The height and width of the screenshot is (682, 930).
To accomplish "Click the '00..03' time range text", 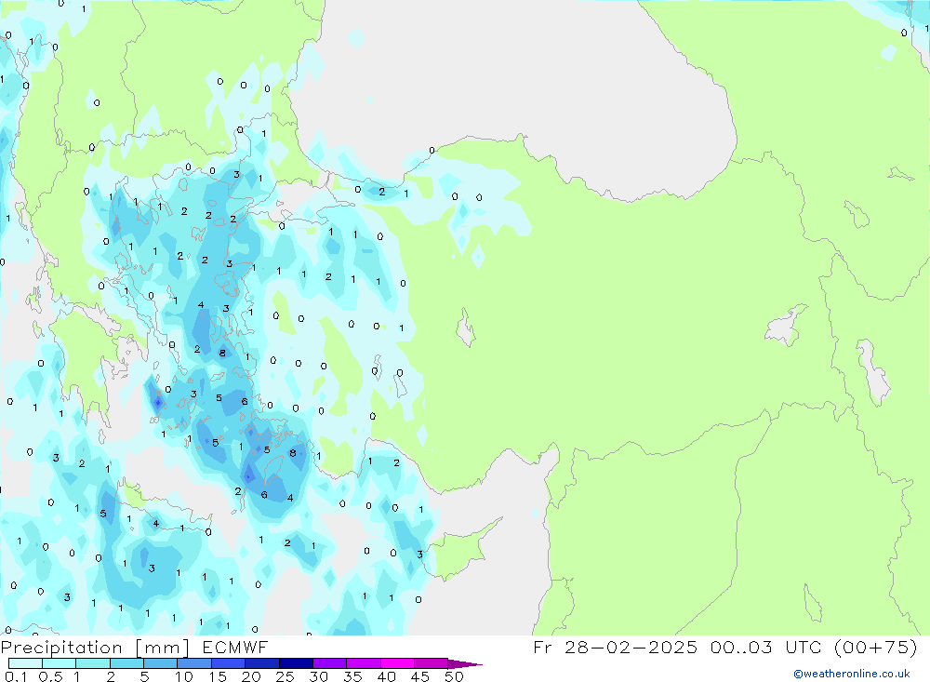I will 741,647.
